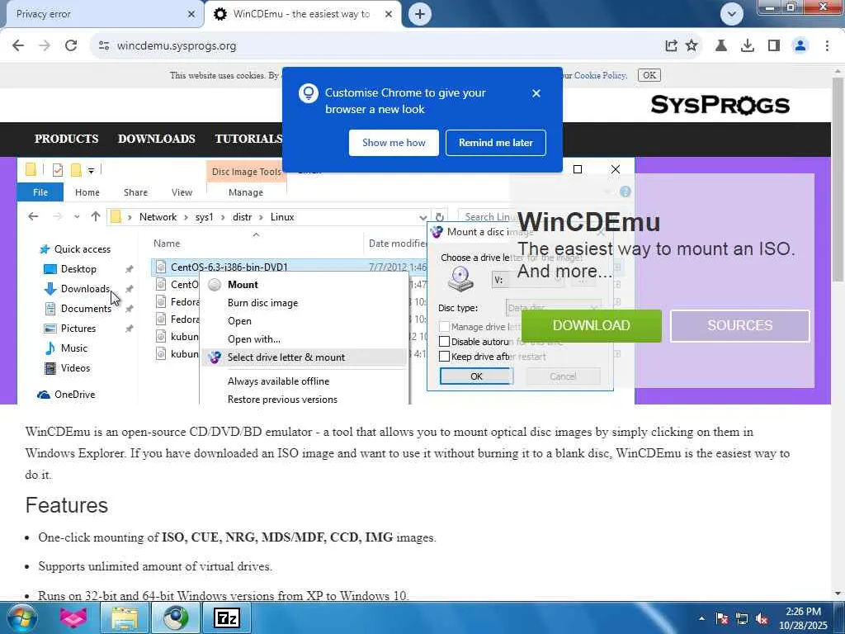View site information icon in address bar

104,46
